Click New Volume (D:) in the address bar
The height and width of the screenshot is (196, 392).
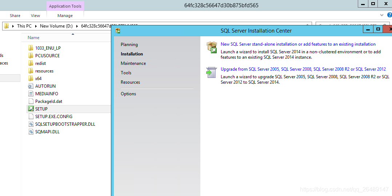pos(56,26)
